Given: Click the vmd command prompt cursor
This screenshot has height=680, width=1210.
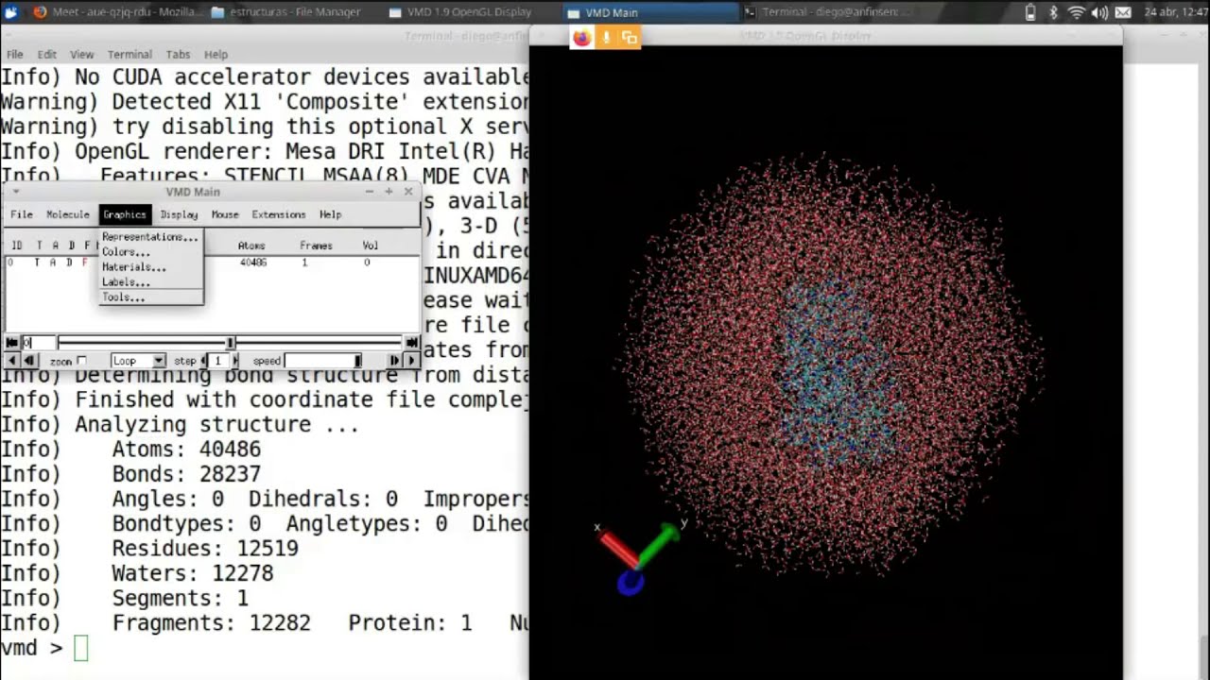Looking at the screenshot, I should point(80,648).
